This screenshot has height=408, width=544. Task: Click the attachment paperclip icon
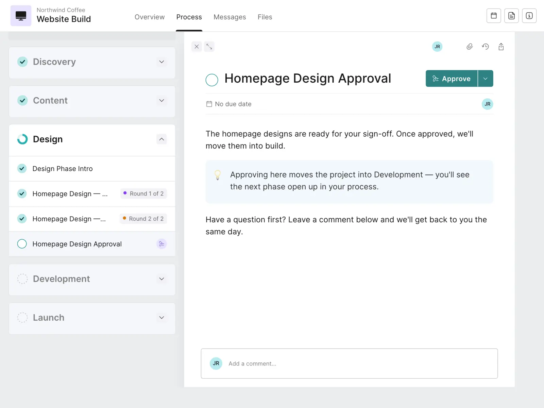pos(470,47)
